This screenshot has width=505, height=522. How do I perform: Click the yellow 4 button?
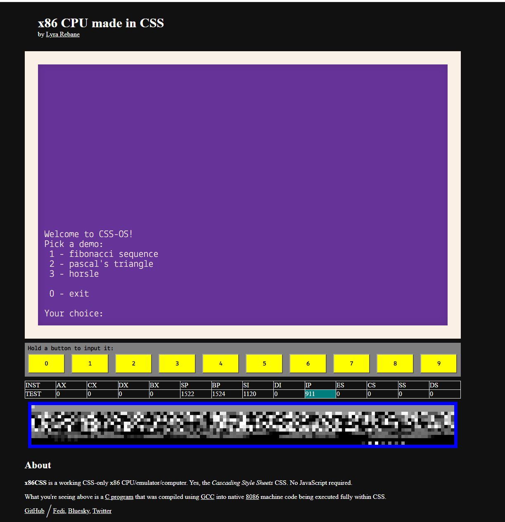point(220,363)
